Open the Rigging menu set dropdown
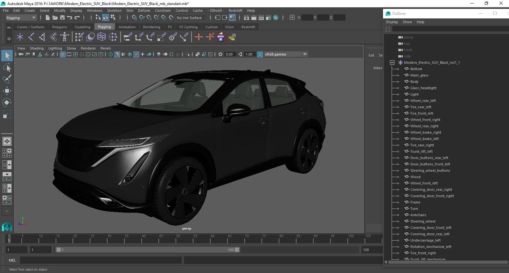 click(34, 18)
